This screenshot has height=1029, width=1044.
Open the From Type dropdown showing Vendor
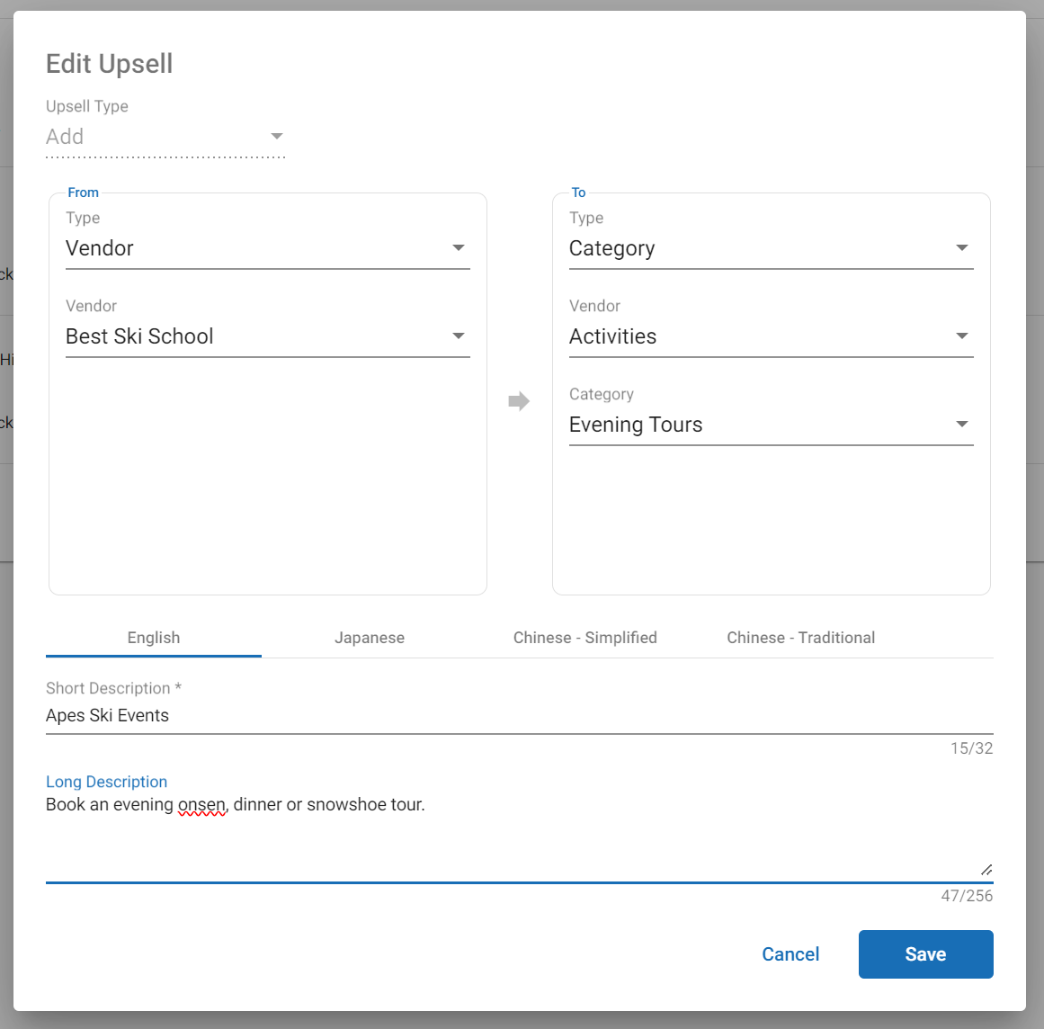(252, 248)
